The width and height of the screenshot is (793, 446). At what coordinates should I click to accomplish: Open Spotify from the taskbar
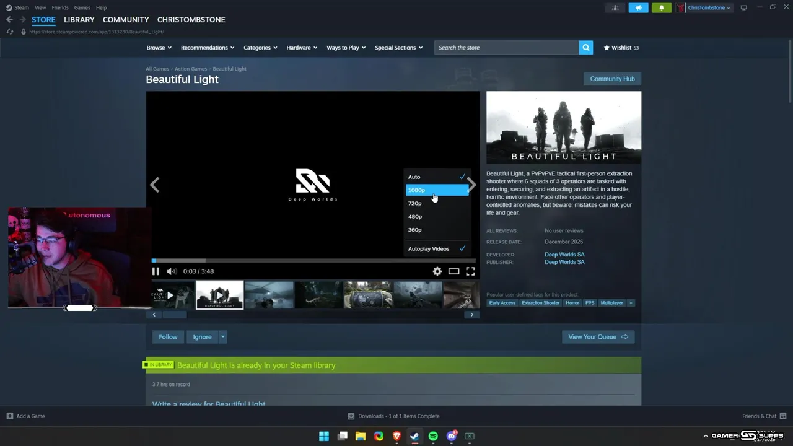point(433,436)
